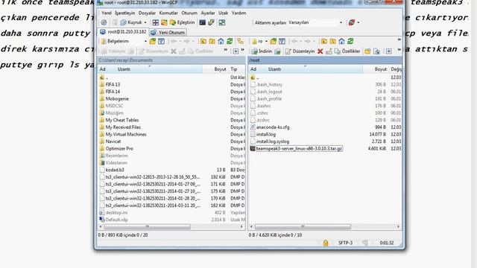Screen dimensions: 477x268
Task: Open the Oturum menu
Action: click(189, 13)
